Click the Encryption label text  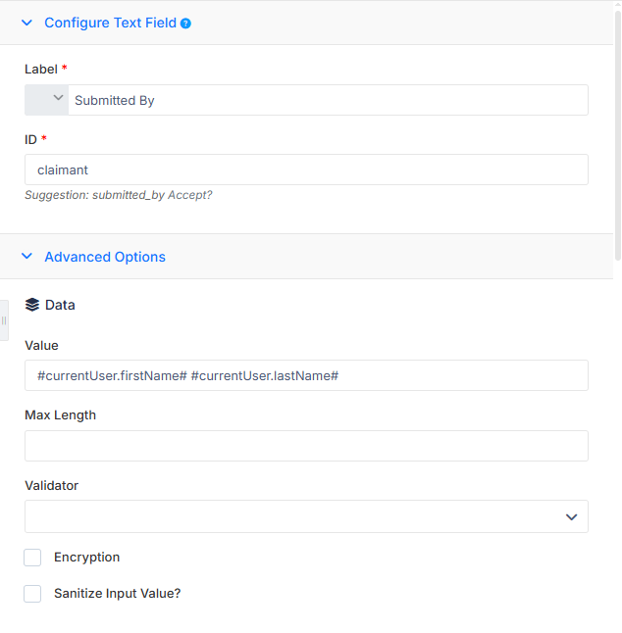coord(87,558)
